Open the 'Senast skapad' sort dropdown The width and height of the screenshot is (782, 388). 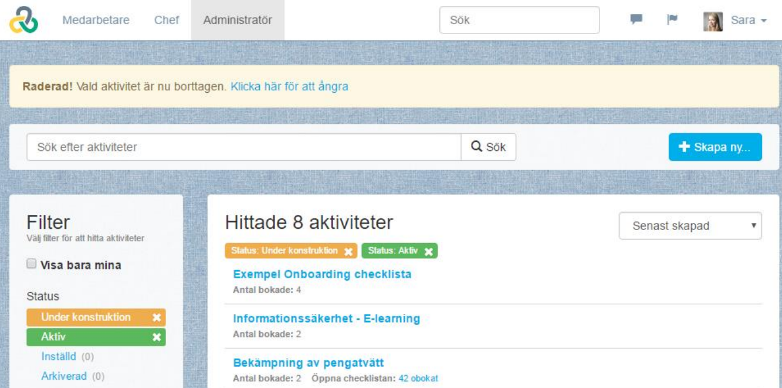pyautogui.click(x=690, y=226)
